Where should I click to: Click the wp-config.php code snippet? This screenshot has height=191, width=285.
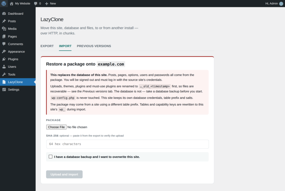(x=63, y=98)
